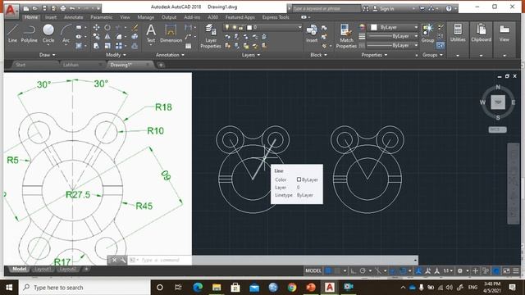This screenshot has width=525, height=295.
Task: Select the Circle tool
Action: click(x=48, y=34)
